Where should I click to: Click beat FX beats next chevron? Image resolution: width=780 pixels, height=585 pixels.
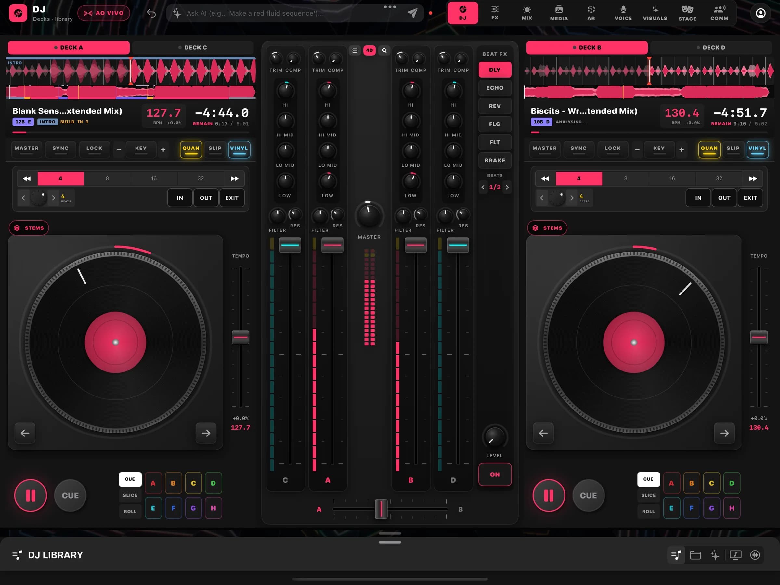coord(507,187)
